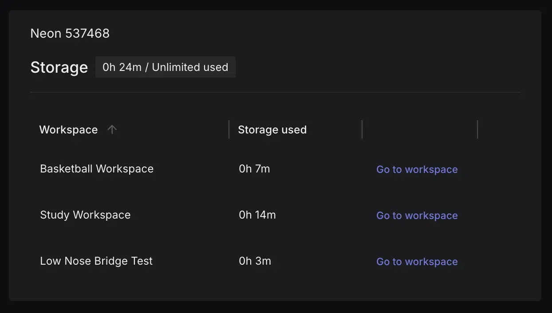Screen dimensions: 552x313
Task: Click the Study Workspace name label
Action: tap(85, 215)
